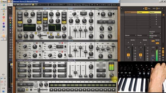Click the LFO 1 waveform selector knob
The height and width of the screenshot is (93, 166).
[x=25, y=46]
